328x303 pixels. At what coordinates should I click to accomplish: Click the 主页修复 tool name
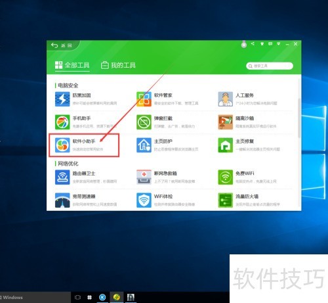(245, 141)
